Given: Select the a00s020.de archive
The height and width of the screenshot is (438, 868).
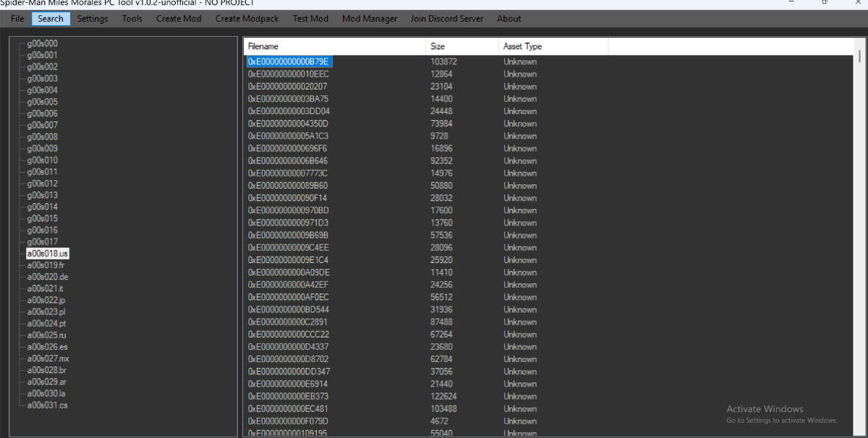Looking at the screenshot, I should tap(48, 277).
